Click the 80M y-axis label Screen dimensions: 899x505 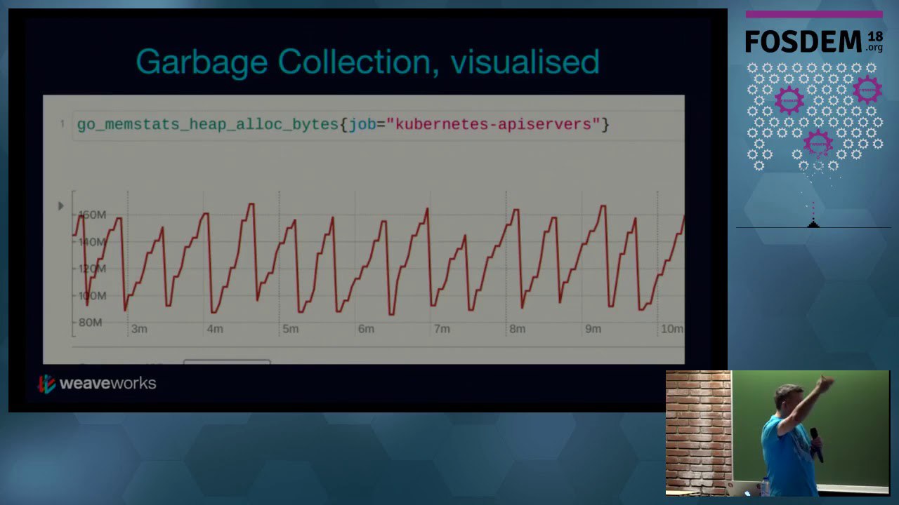(90, 323)
